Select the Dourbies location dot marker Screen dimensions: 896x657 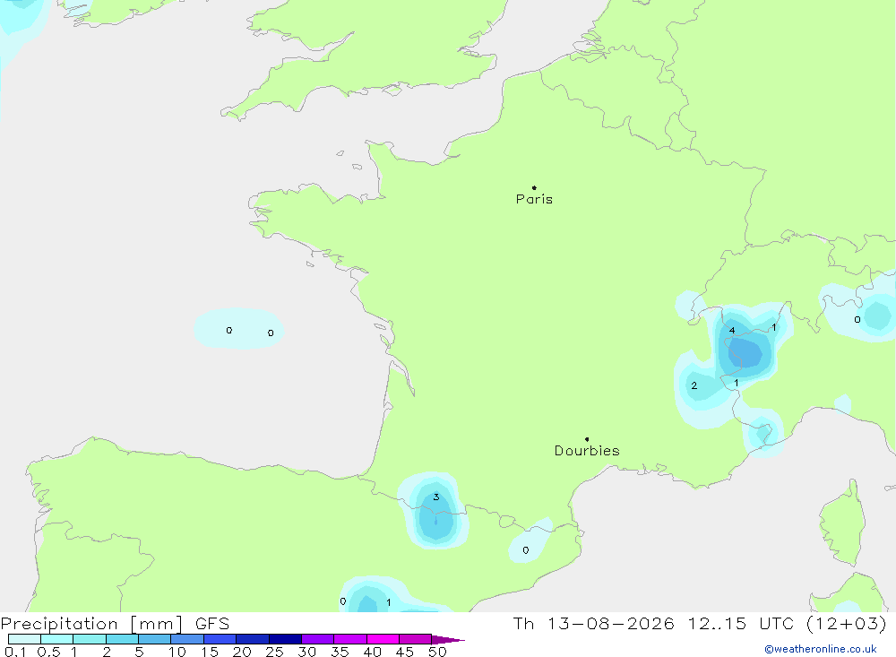point(587,439)
